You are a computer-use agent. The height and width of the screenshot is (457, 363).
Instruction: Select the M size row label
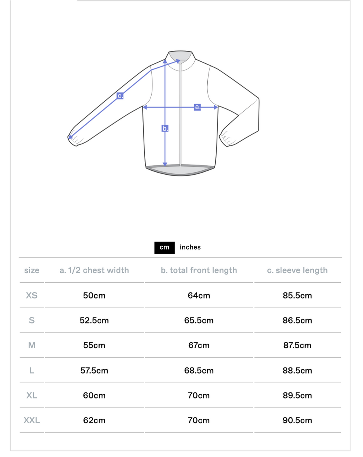coord(32,345)
